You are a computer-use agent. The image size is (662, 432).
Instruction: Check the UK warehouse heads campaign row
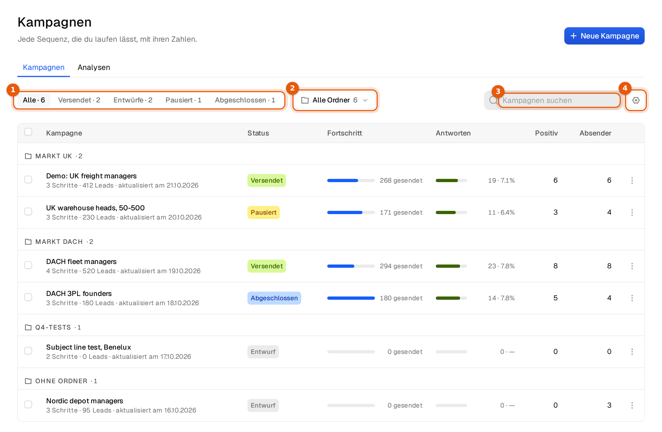28,211
